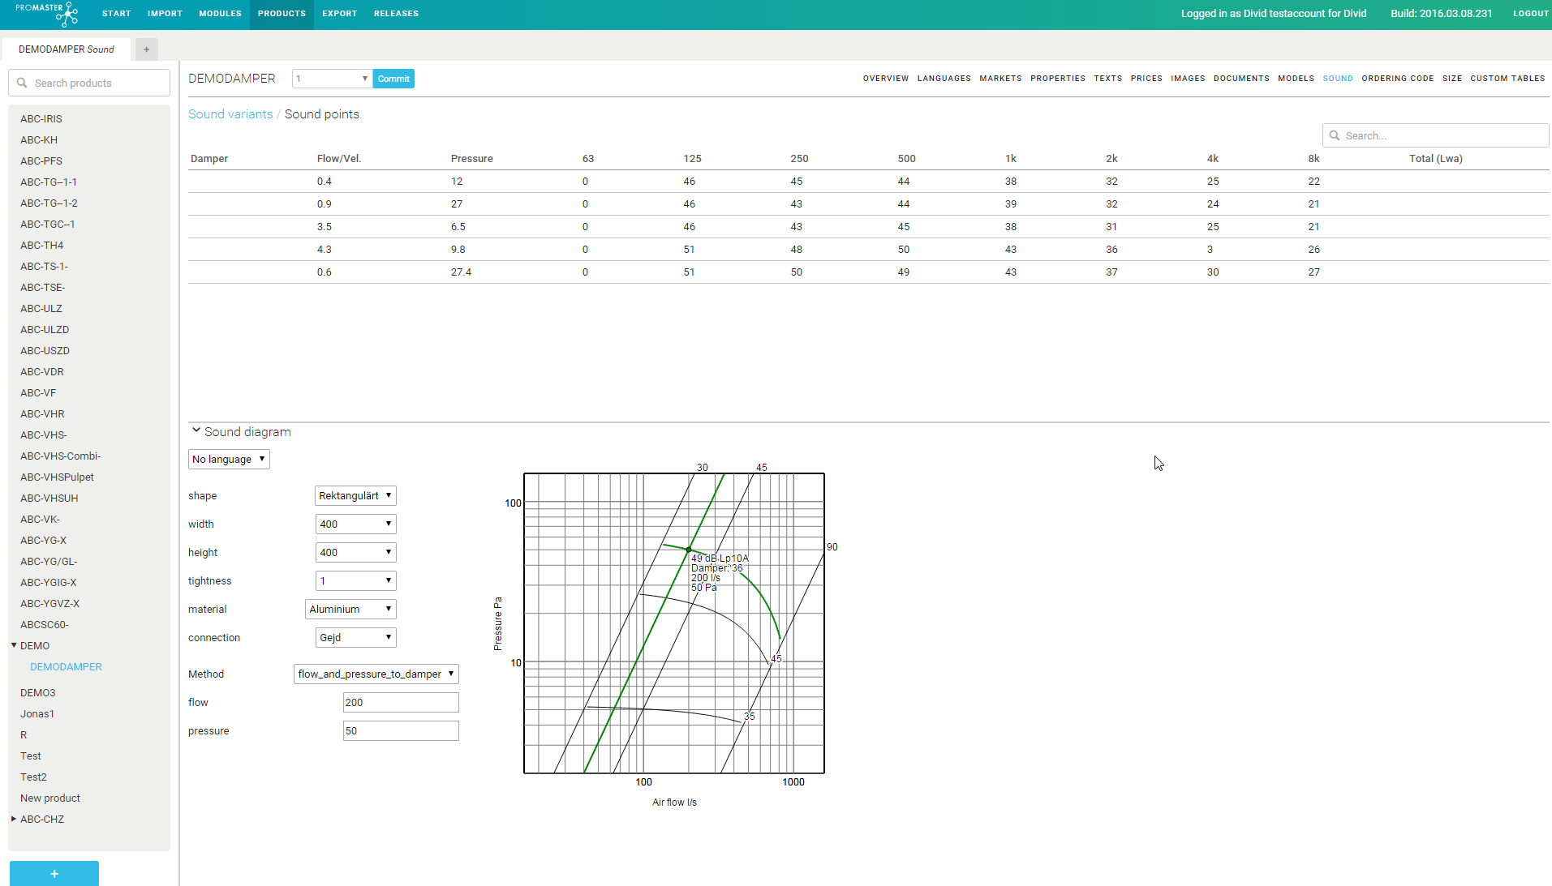
Task: Click the Promaster logo icon
Action: click(47, 13)
